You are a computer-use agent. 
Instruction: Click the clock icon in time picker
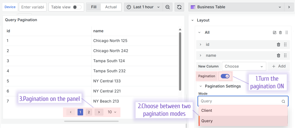(129, 7)
